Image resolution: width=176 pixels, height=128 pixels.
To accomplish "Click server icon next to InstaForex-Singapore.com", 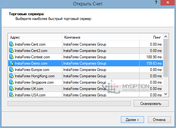I will click(11, 82).
